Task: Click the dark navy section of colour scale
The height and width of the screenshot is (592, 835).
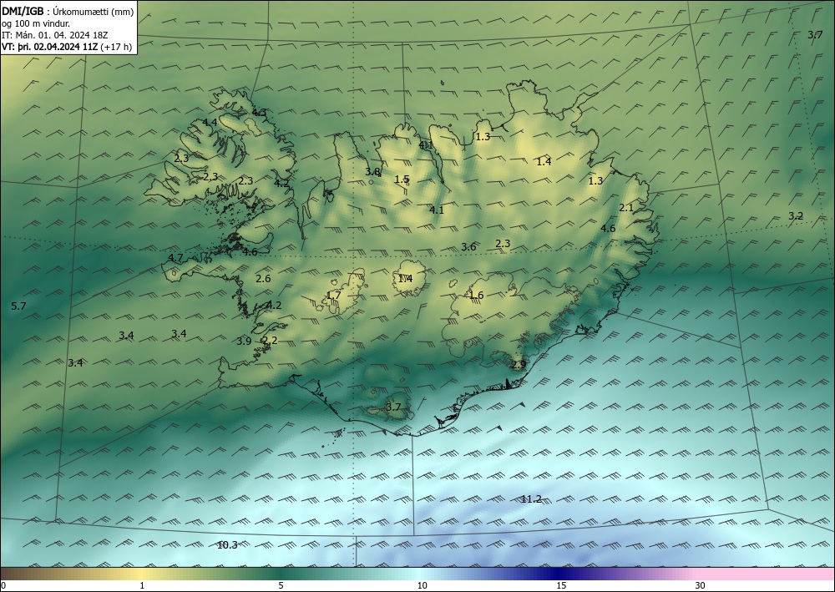Action: click(556, 574)
